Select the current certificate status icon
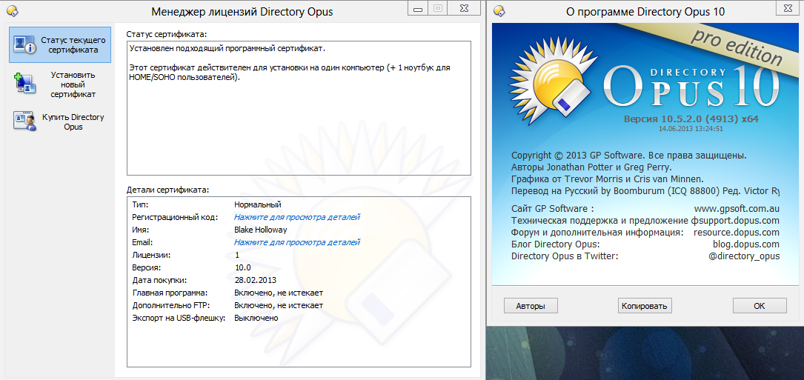This screenshot has height=380, width=804. [24, 44]
